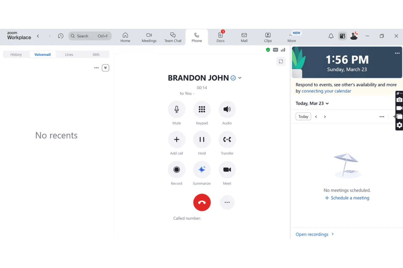The image size is (403, 268).
Task: Expand the Brandon John caller details chevron
Action: 240,78
